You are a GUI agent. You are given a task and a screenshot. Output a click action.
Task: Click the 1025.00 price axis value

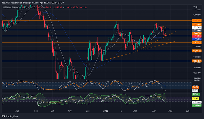pos(197,73)
